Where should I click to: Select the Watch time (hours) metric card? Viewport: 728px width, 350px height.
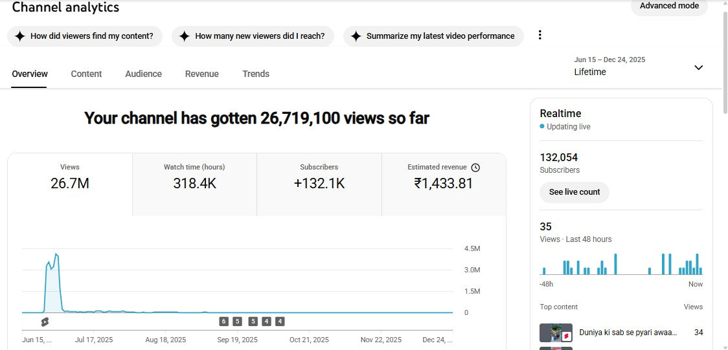click(x=194, y=184)
